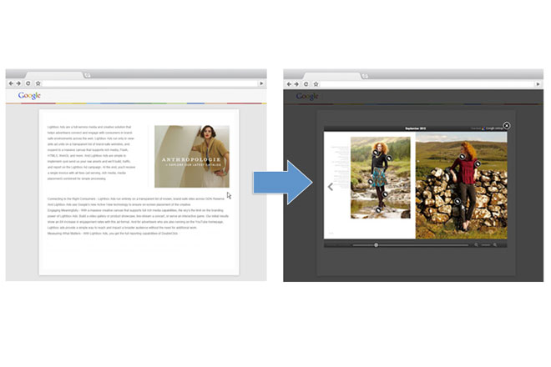Go to previous catalog page with left chevron
Viewport: 551px width, 367px height.
tap(331, 187)
